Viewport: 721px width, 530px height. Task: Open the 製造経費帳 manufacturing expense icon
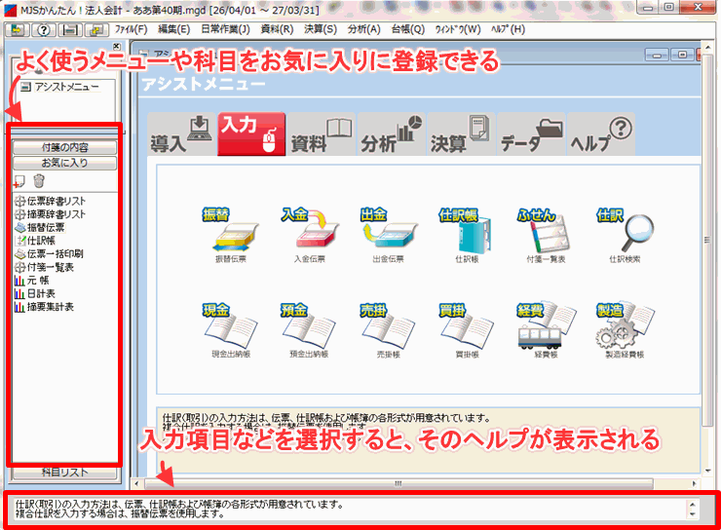point(625,330)
